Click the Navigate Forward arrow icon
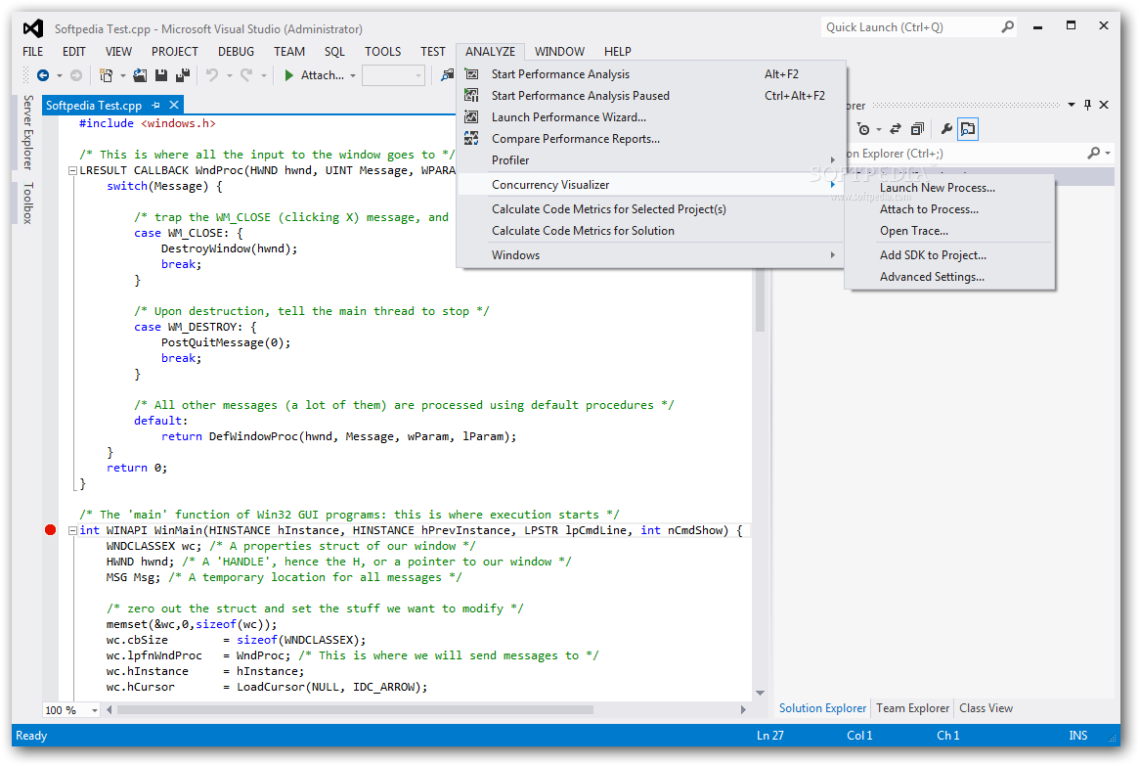Image resolution: width=1140 pixels, height=766 pixels. tap(75, 75)
